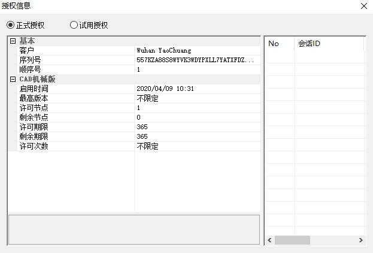The image size is (373, 253).
Task: Select the 剩余节点 property row
Action: [34, 117]
